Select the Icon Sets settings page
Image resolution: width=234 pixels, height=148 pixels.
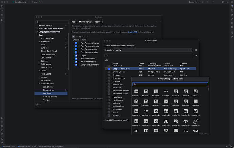pos(51,93)
